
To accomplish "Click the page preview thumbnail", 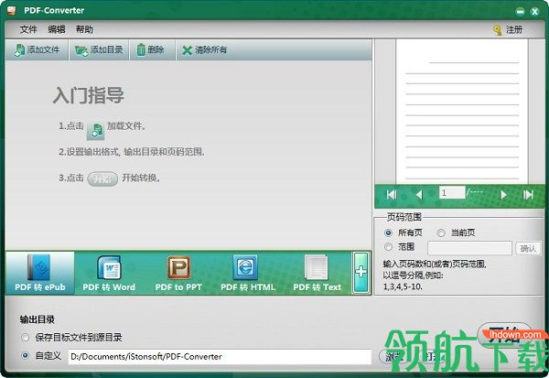I will [x=461, y=111].
